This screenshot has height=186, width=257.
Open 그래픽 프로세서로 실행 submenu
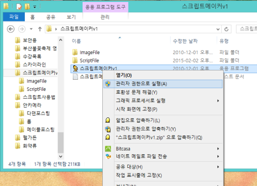point(163,101)
